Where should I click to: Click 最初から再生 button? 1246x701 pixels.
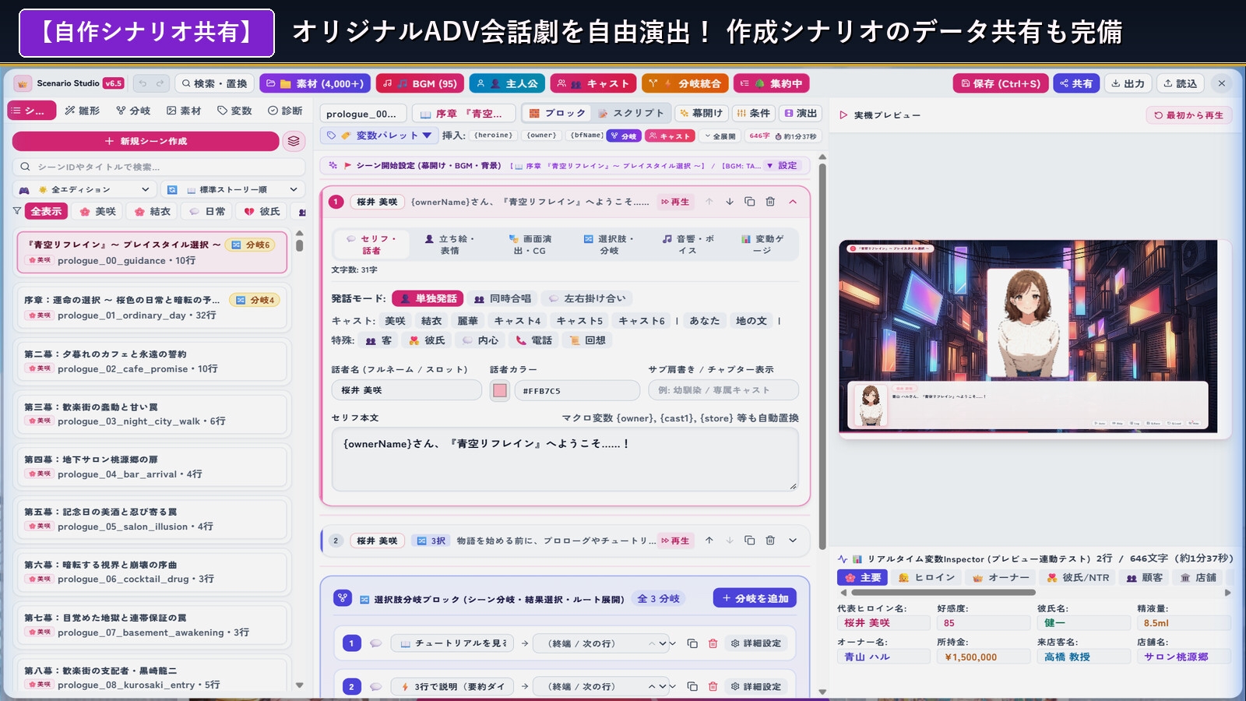click(1188, 115)
